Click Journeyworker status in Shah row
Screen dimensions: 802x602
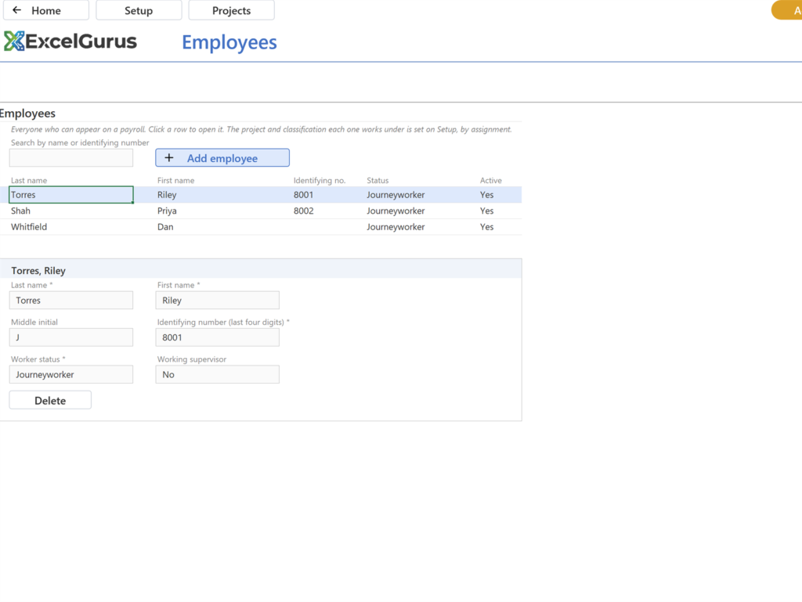[396, 211]
